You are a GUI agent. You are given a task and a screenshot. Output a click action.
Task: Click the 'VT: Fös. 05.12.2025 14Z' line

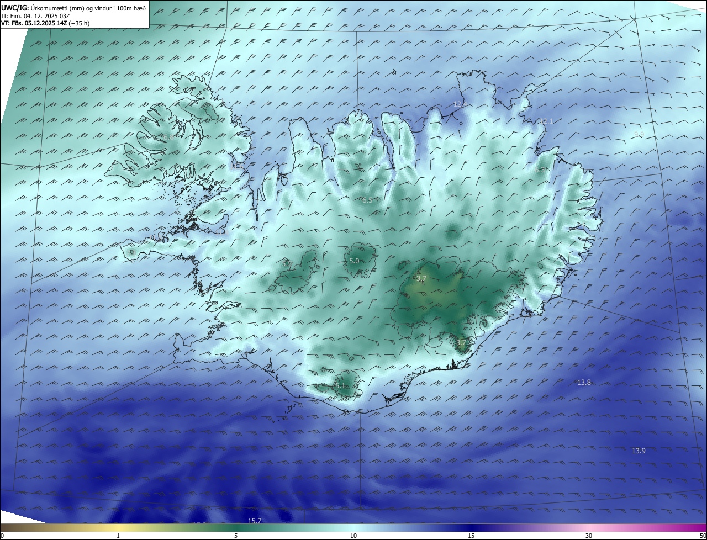tap(45, 23)
